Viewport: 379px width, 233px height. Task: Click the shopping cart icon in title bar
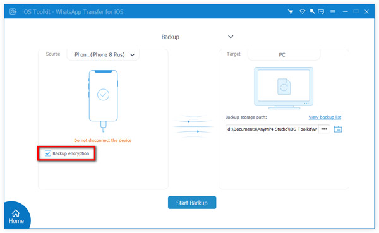point(291,11)
